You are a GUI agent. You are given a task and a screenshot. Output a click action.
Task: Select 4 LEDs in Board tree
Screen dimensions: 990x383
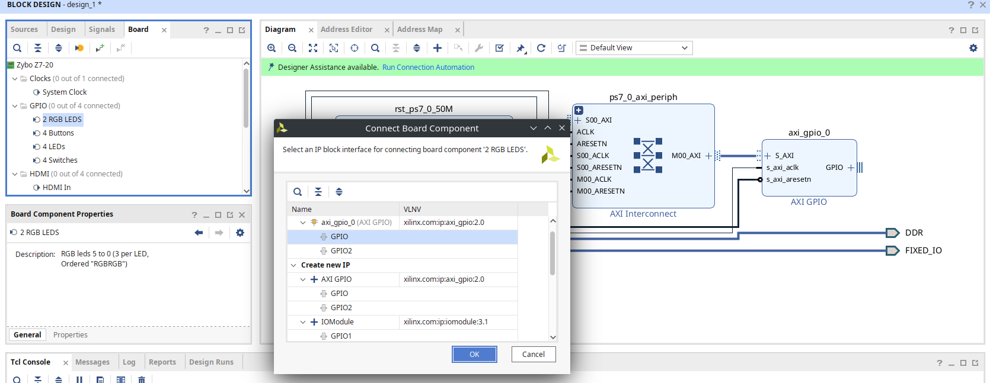click(54, 147)
